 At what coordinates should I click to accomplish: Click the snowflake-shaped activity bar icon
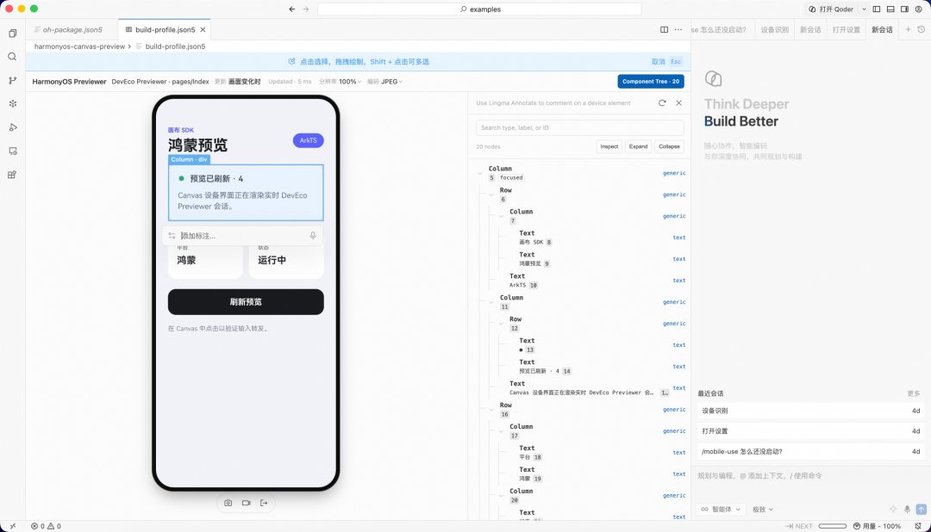12,104
